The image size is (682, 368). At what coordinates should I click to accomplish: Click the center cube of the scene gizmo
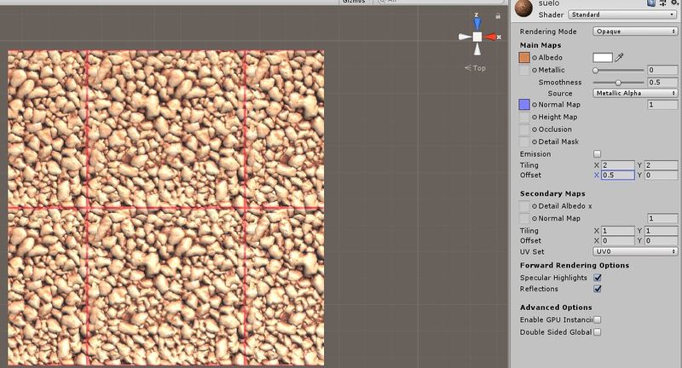[477, 37]
